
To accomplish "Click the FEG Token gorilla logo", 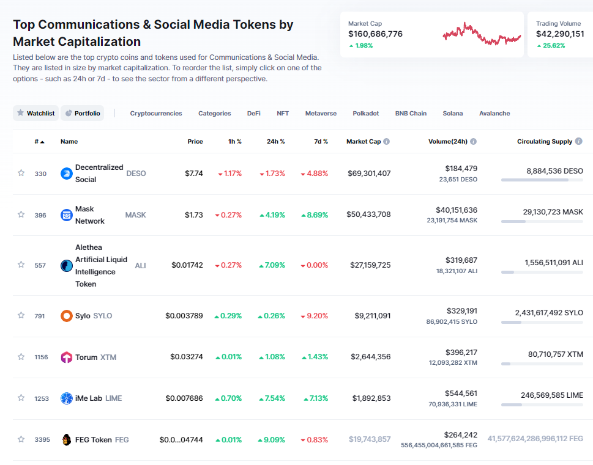I will click(x=67, y=440).
